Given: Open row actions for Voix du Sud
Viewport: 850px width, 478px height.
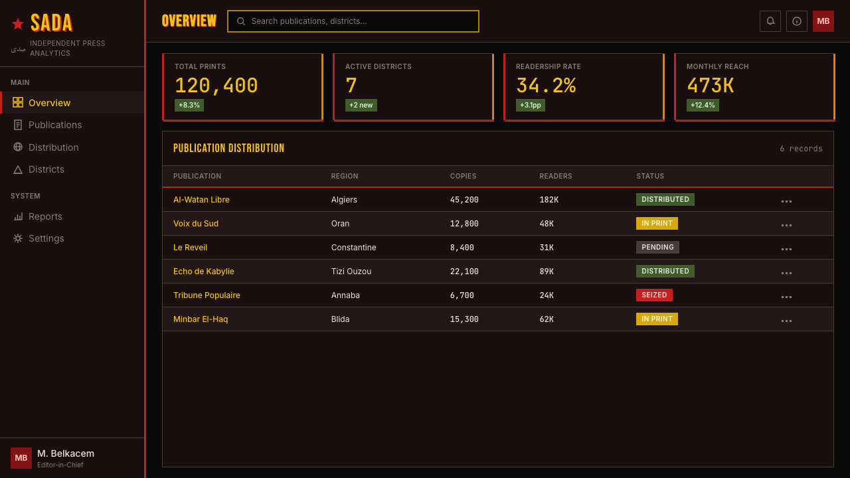Looking at the screenshot, I should [x=786, y=224].
